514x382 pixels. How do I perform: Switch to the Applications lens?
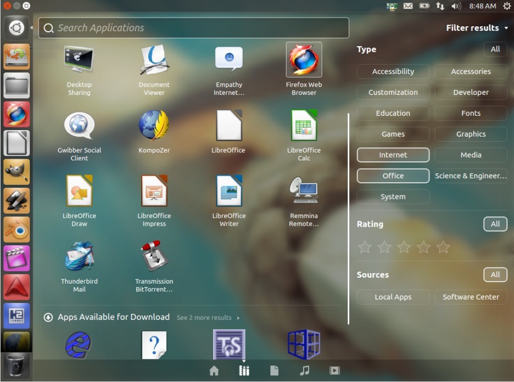244,370
